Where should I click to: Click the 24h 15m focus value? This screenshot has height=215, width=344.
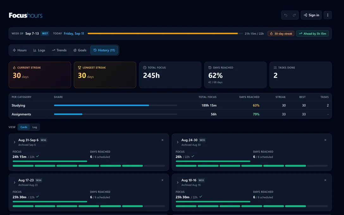tap(20, 157)
